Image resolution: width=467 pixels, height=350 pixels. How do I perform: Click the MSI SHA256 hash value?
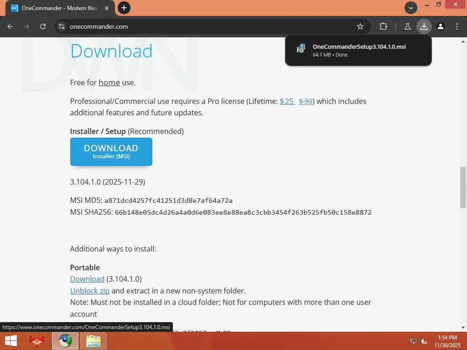coord(243,212)
